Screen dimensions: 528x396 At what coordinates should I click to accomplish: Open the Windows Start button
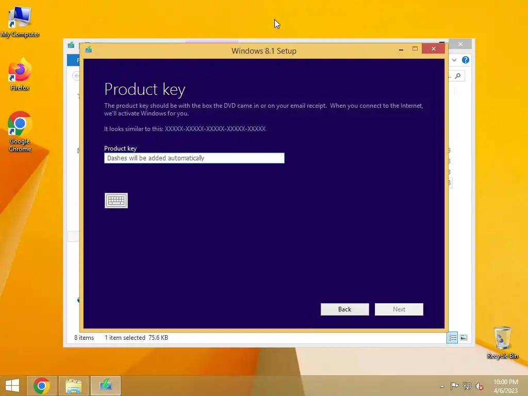click(x=12, y=386)
